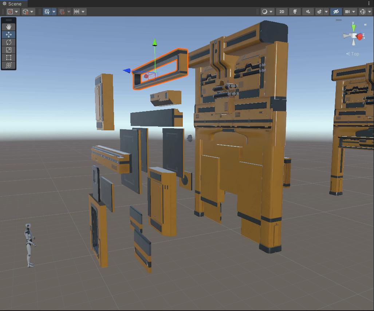
Task: Select the Hand view tool
Action: point(8,26)
